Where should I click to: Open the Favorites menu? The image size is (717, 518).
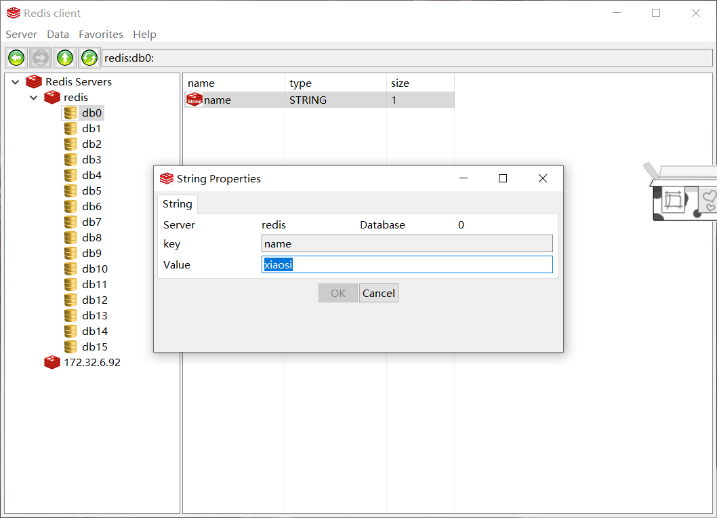point(101,35)
